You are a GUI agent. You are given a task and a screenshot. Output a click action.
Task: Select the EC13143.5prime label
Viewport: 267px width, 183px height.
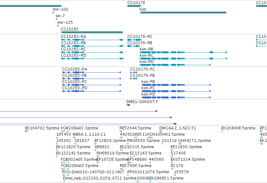[146, 153]
